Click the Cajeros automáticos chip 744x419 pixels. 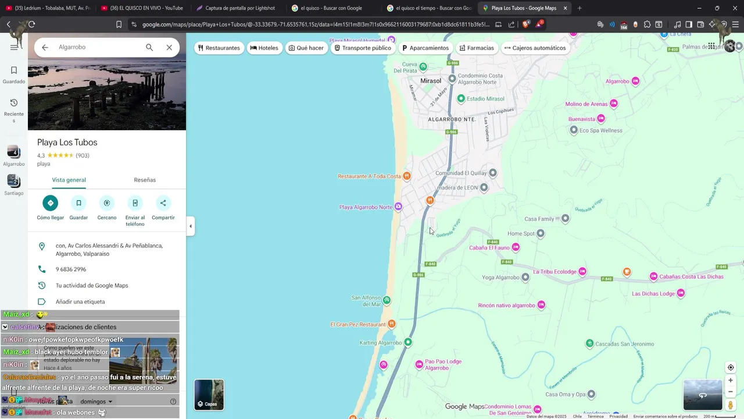tap(535, 48)
